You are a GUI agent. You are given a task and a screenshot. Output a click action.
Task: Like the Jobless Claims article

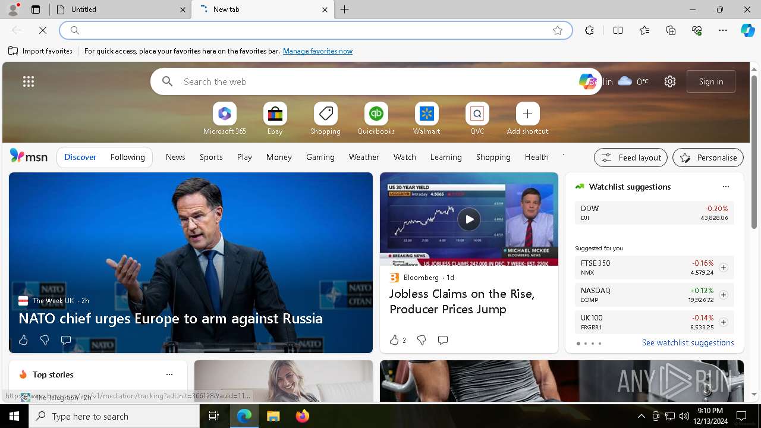(x=394, y=340)
